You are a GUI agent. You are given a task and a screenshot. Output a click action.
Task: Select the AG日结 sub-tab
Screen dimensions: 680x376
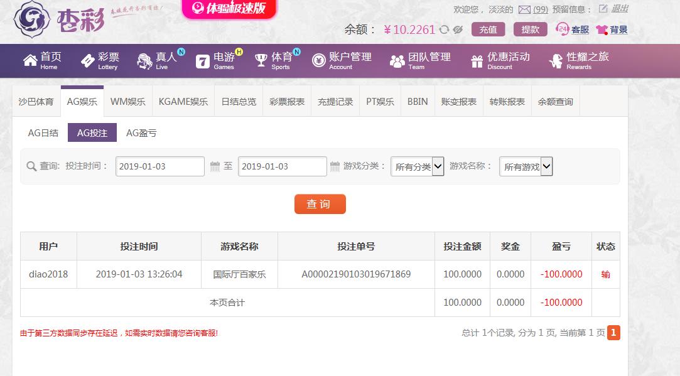click(x=43, y=132)
